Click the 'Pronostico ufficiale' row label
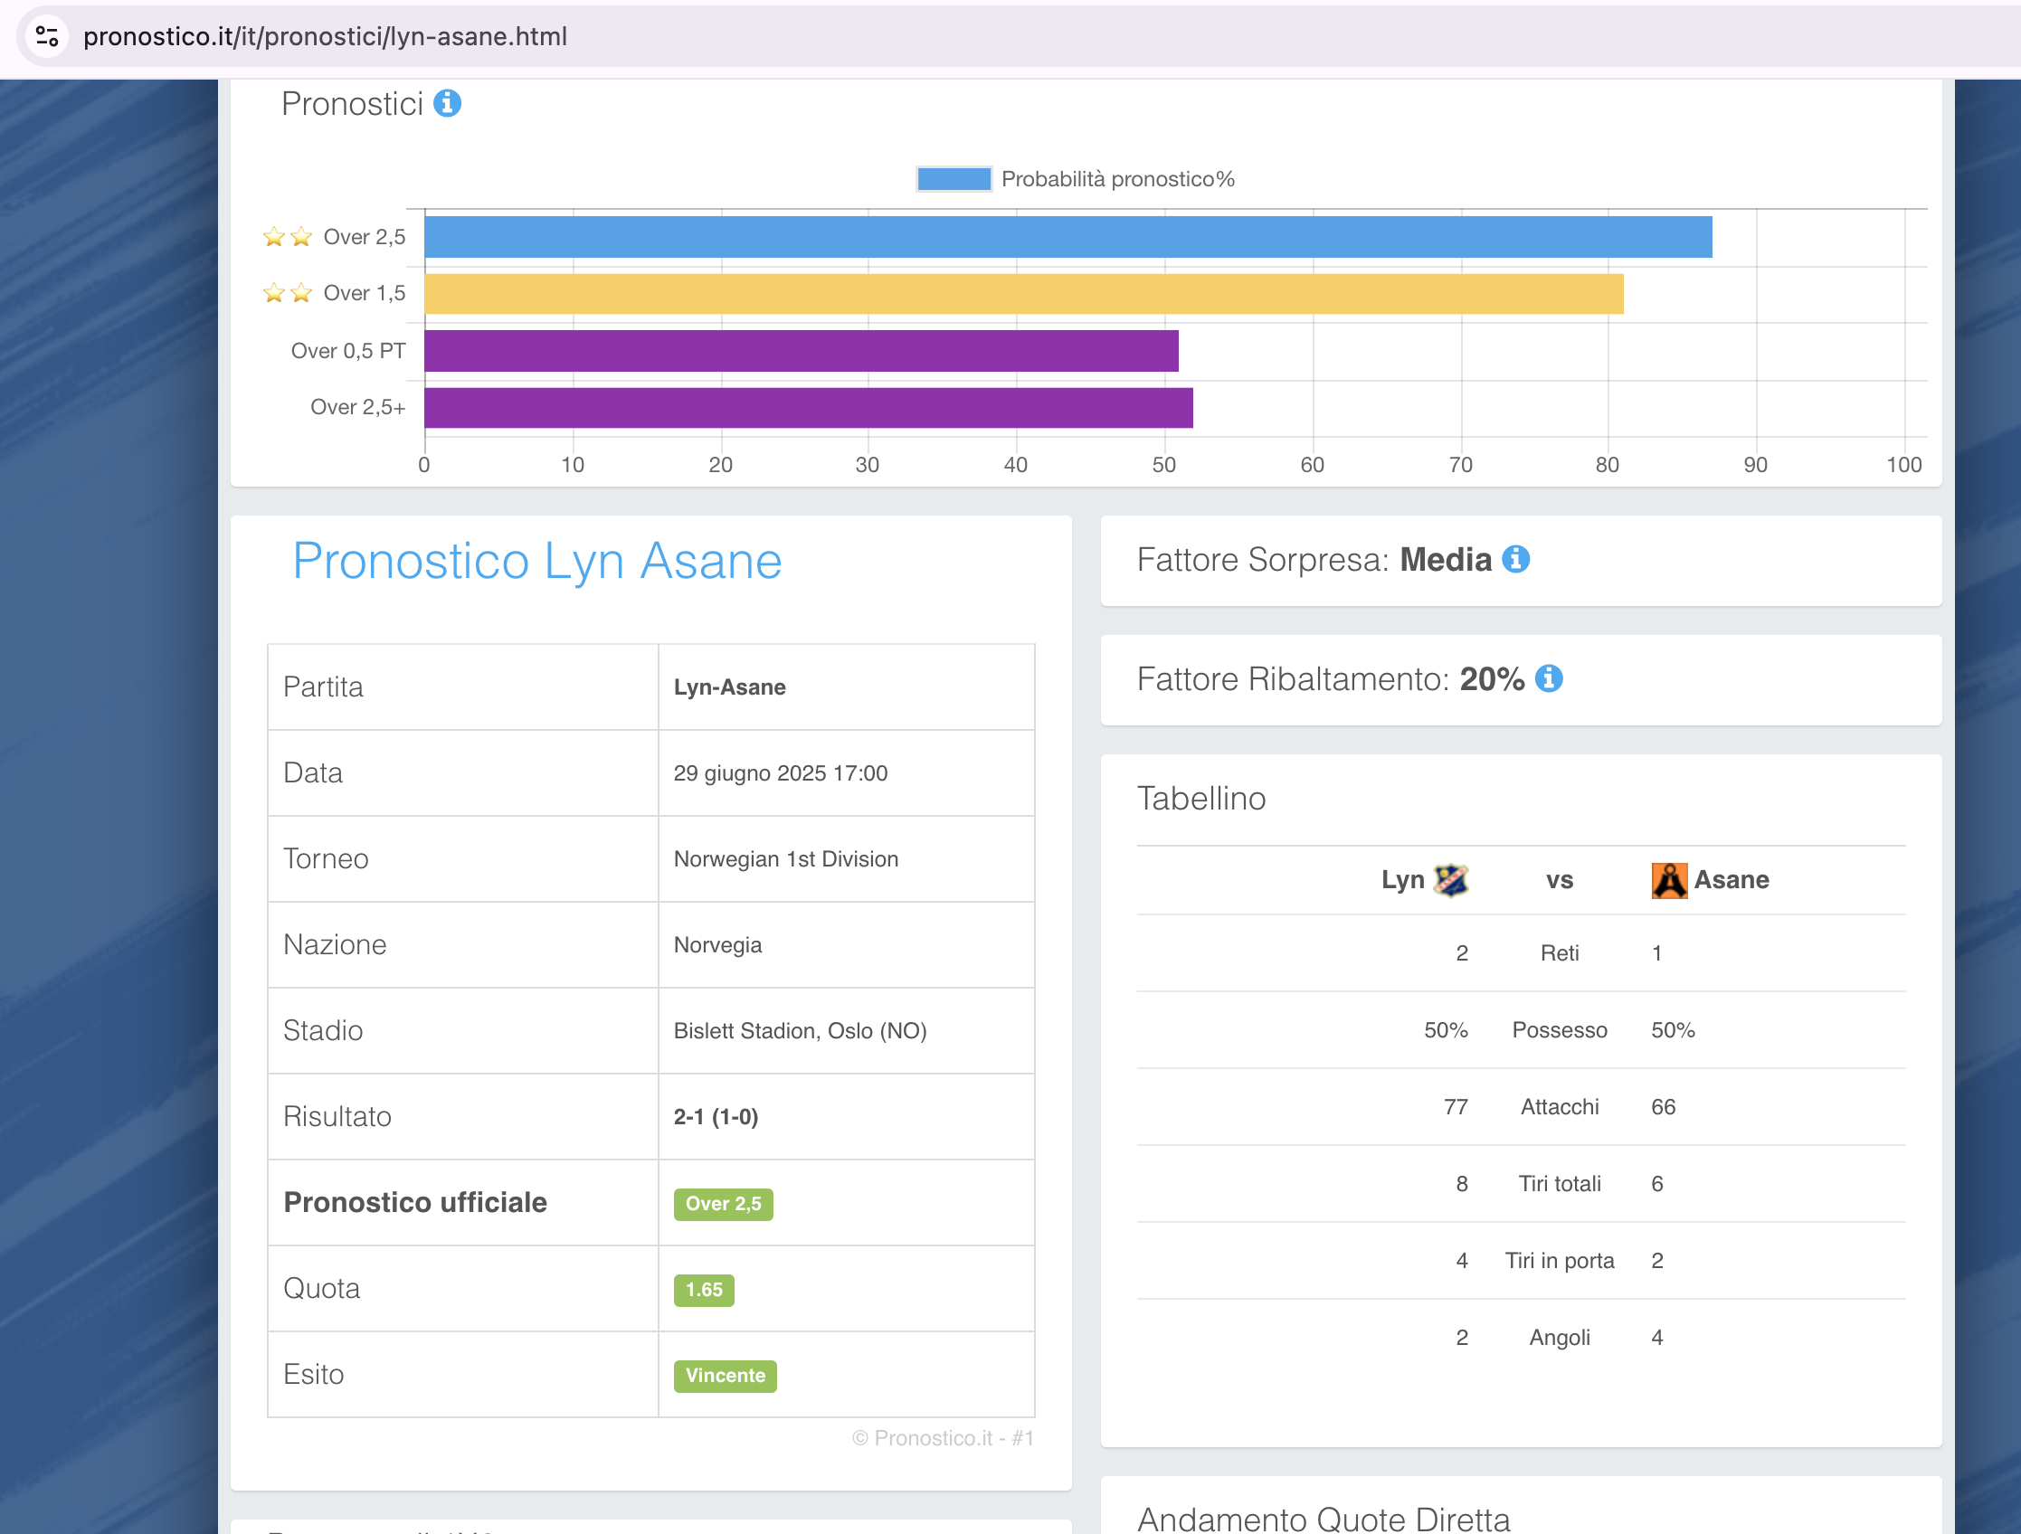 [416, 1202]
